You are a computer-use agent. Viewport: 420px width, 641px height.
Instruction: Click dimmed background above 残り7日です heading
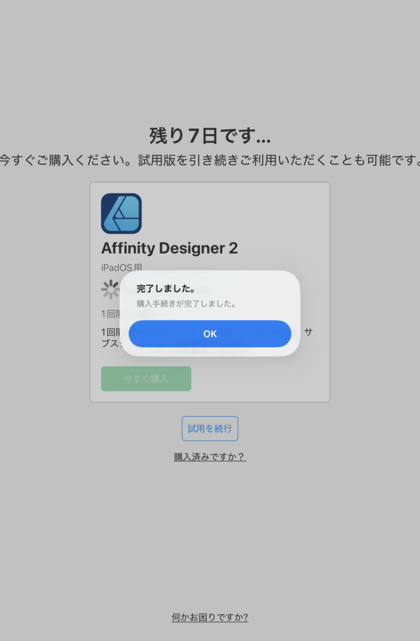(210, 64)
